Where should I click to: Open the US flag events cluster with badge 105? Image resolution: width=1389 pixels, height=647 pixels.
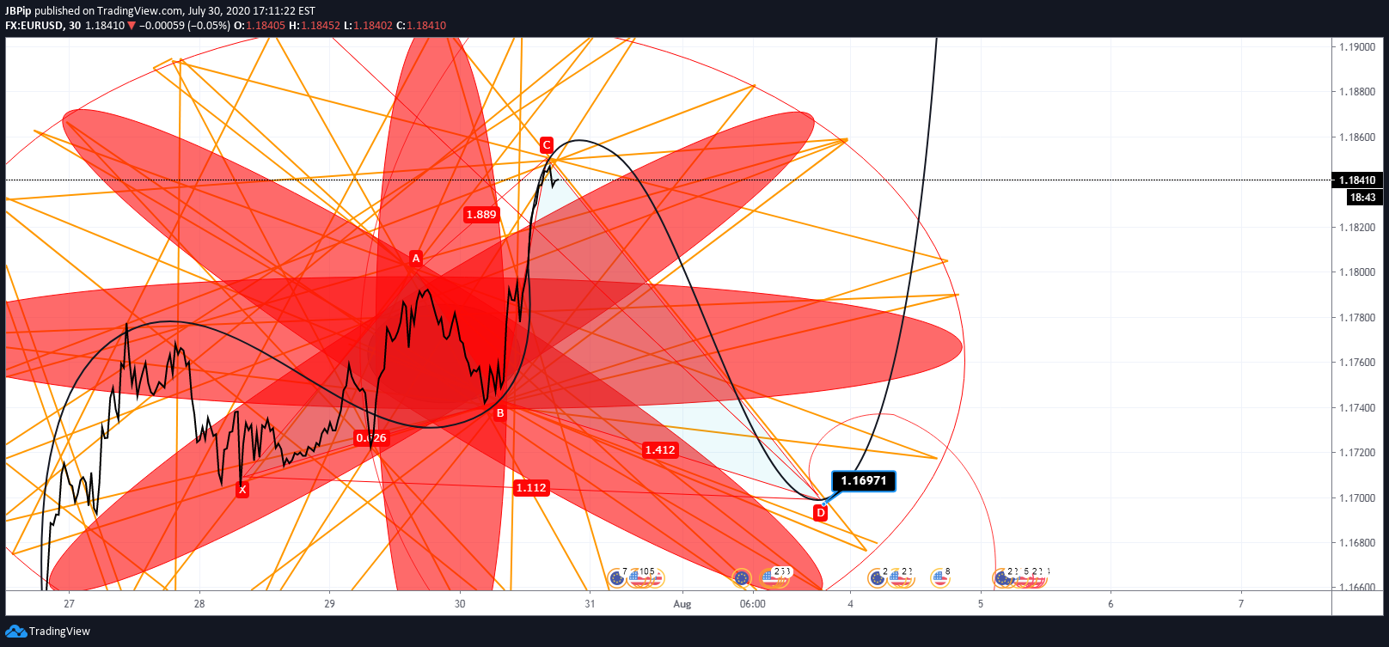pyautogui.click(x=644, y=578)
